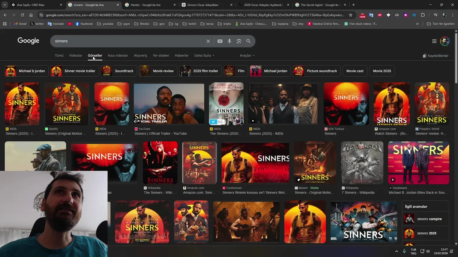
Task: Open the sinners 2025 related search
Action: point(425,233)
